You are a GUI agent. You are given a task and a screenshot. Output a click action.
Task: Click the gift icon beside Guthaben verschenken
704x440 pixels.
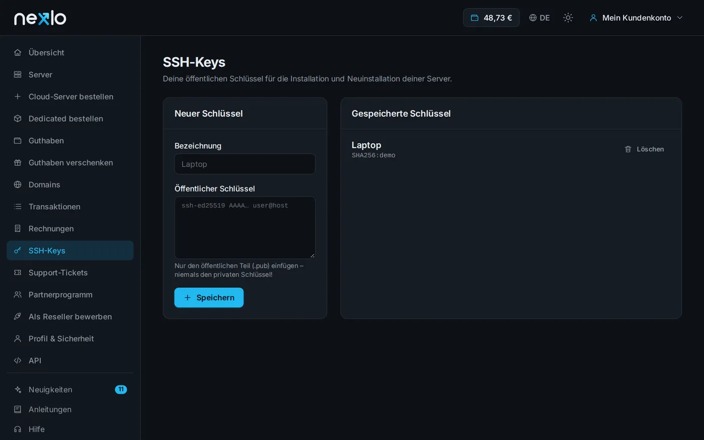click(x=18, y=162)
